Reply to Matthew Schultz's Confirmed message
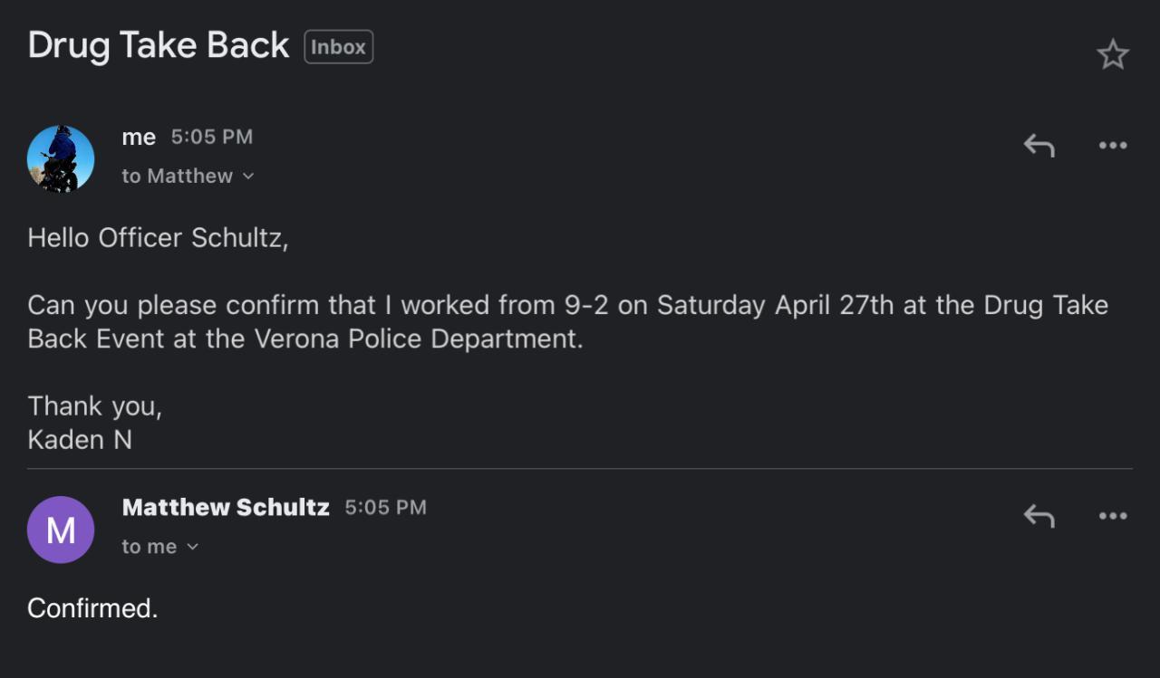The height and width of the screenshot is (678, 1160). click(x=1039, y=516)
